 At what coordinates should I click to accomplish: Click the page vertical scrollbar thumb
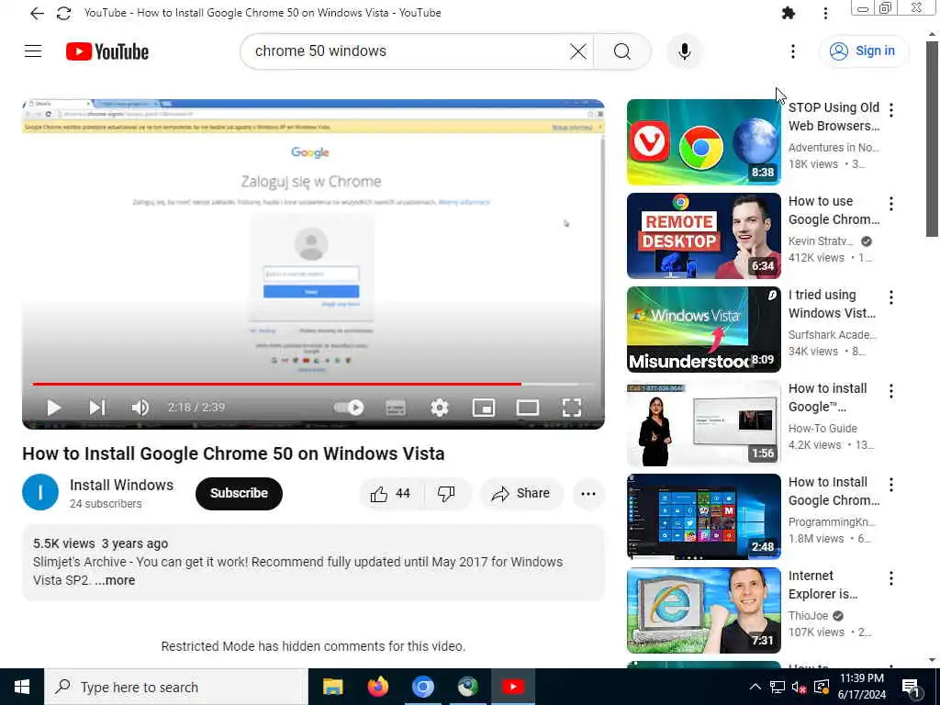(x=932, y=140)
